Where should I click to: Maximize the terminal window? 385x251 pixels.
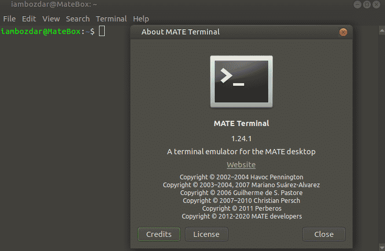coord(367,4)
